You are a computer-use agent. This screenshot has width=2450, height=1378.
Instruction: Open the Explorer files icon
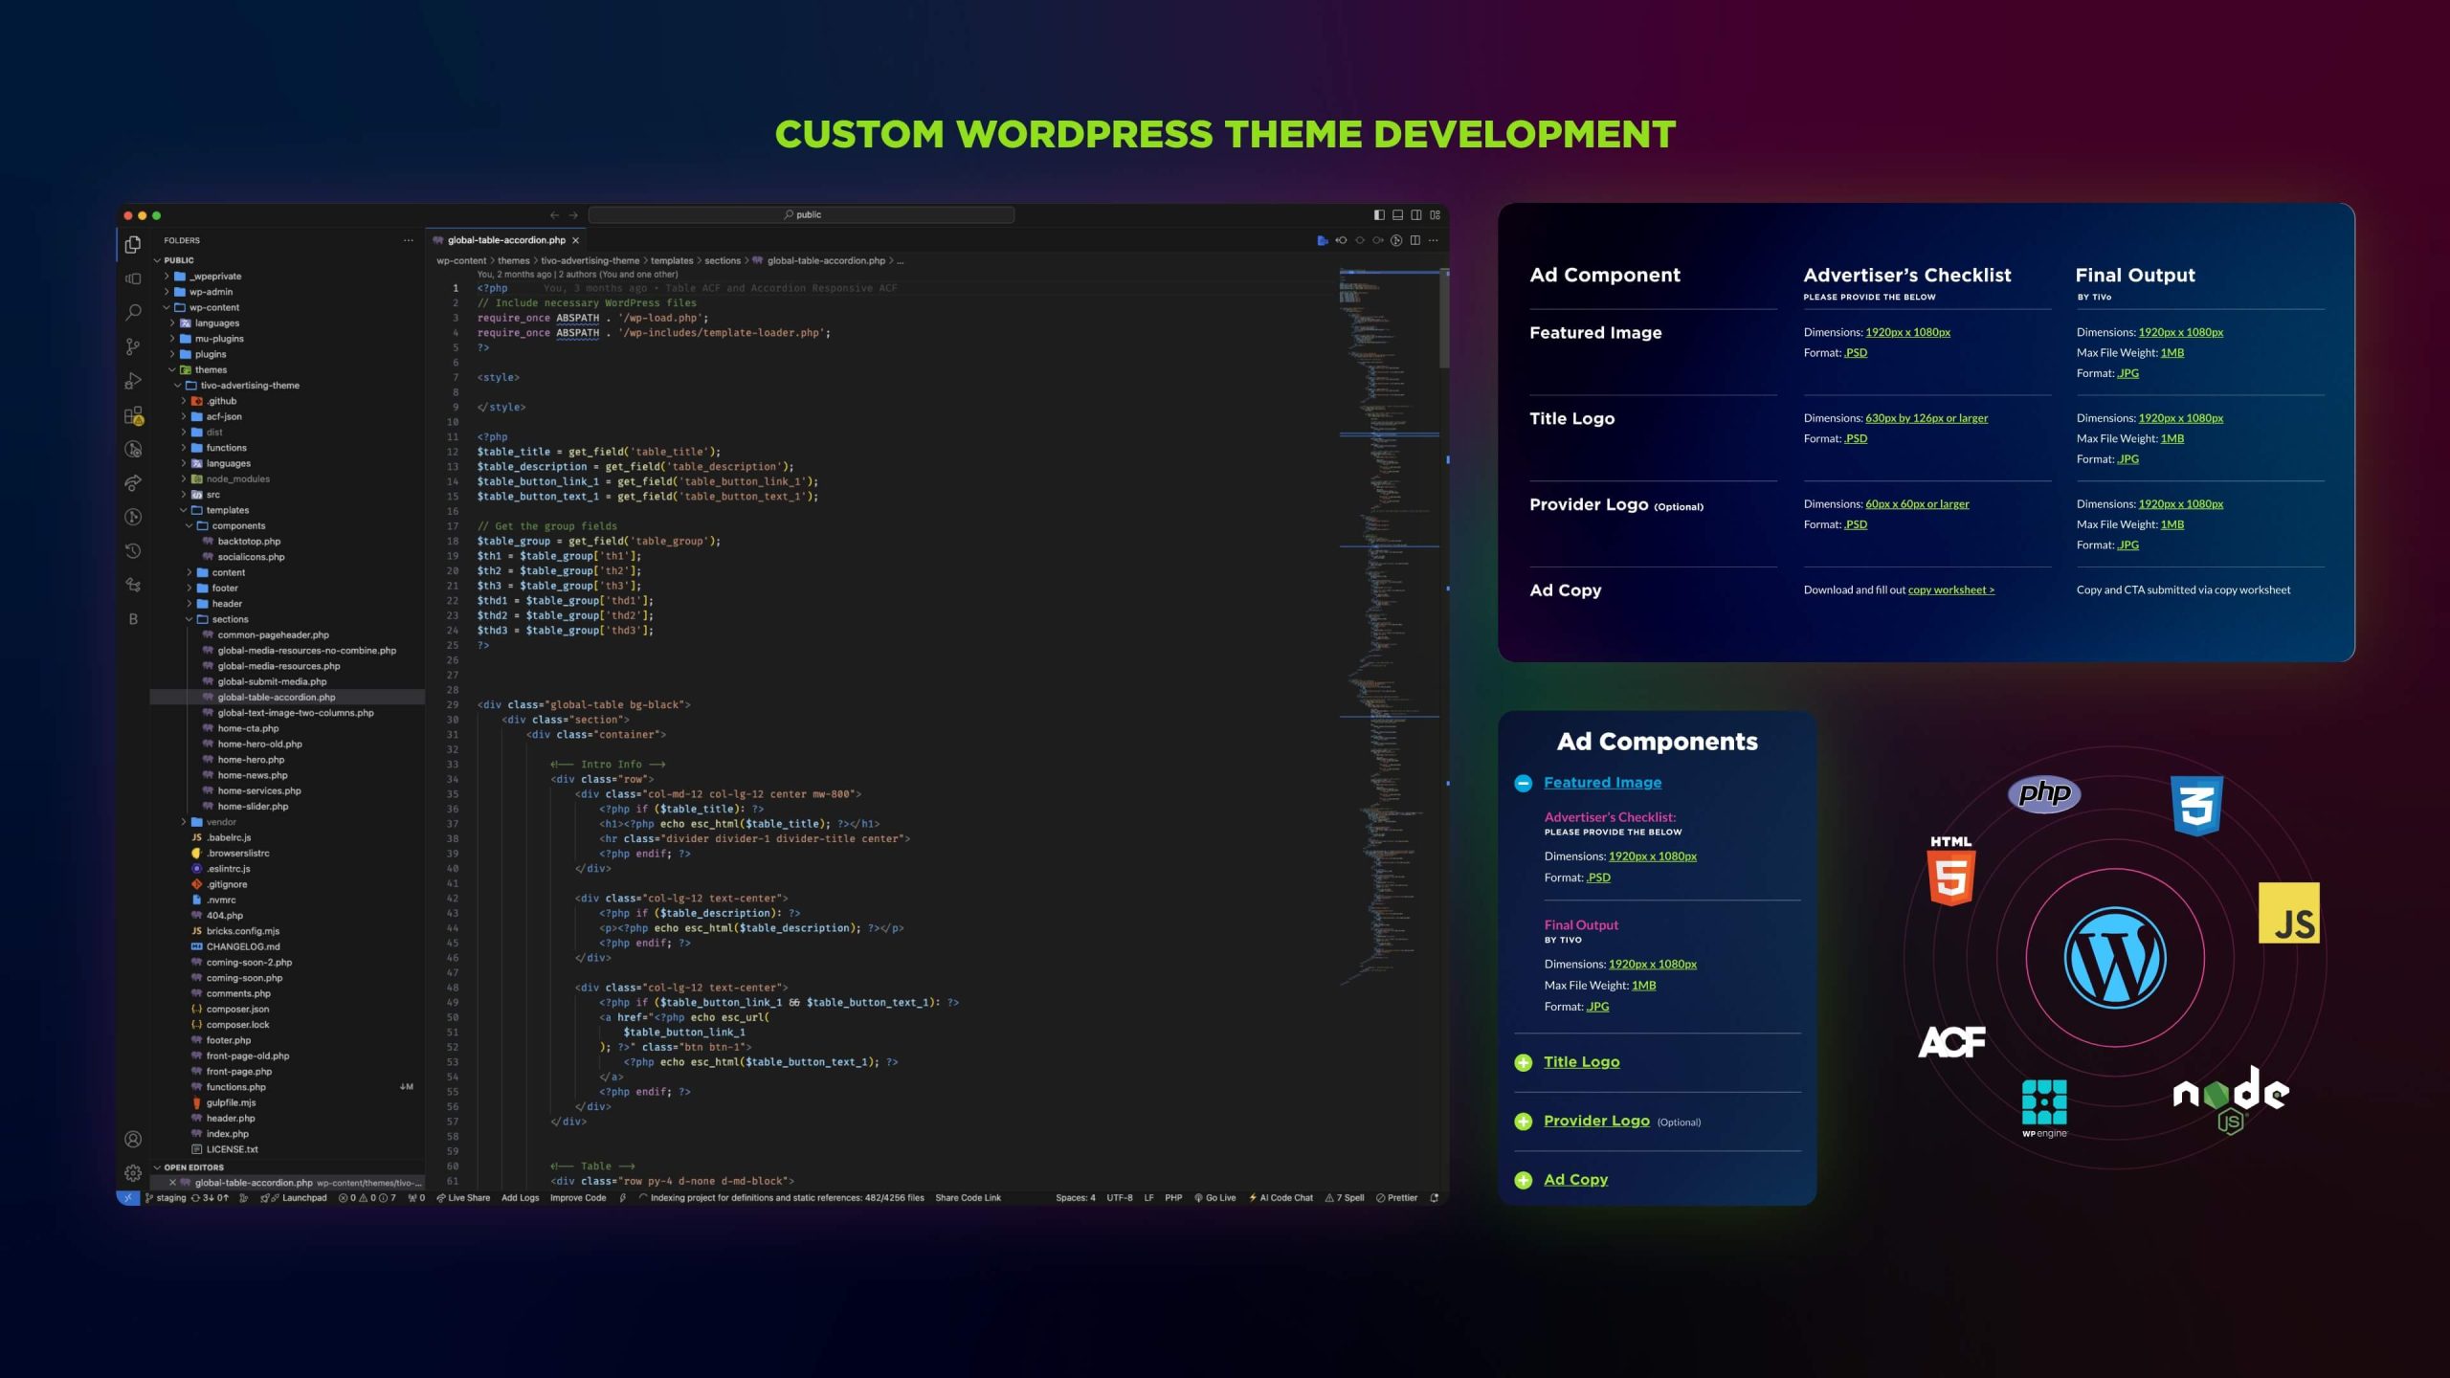click(x=133, y=245)
